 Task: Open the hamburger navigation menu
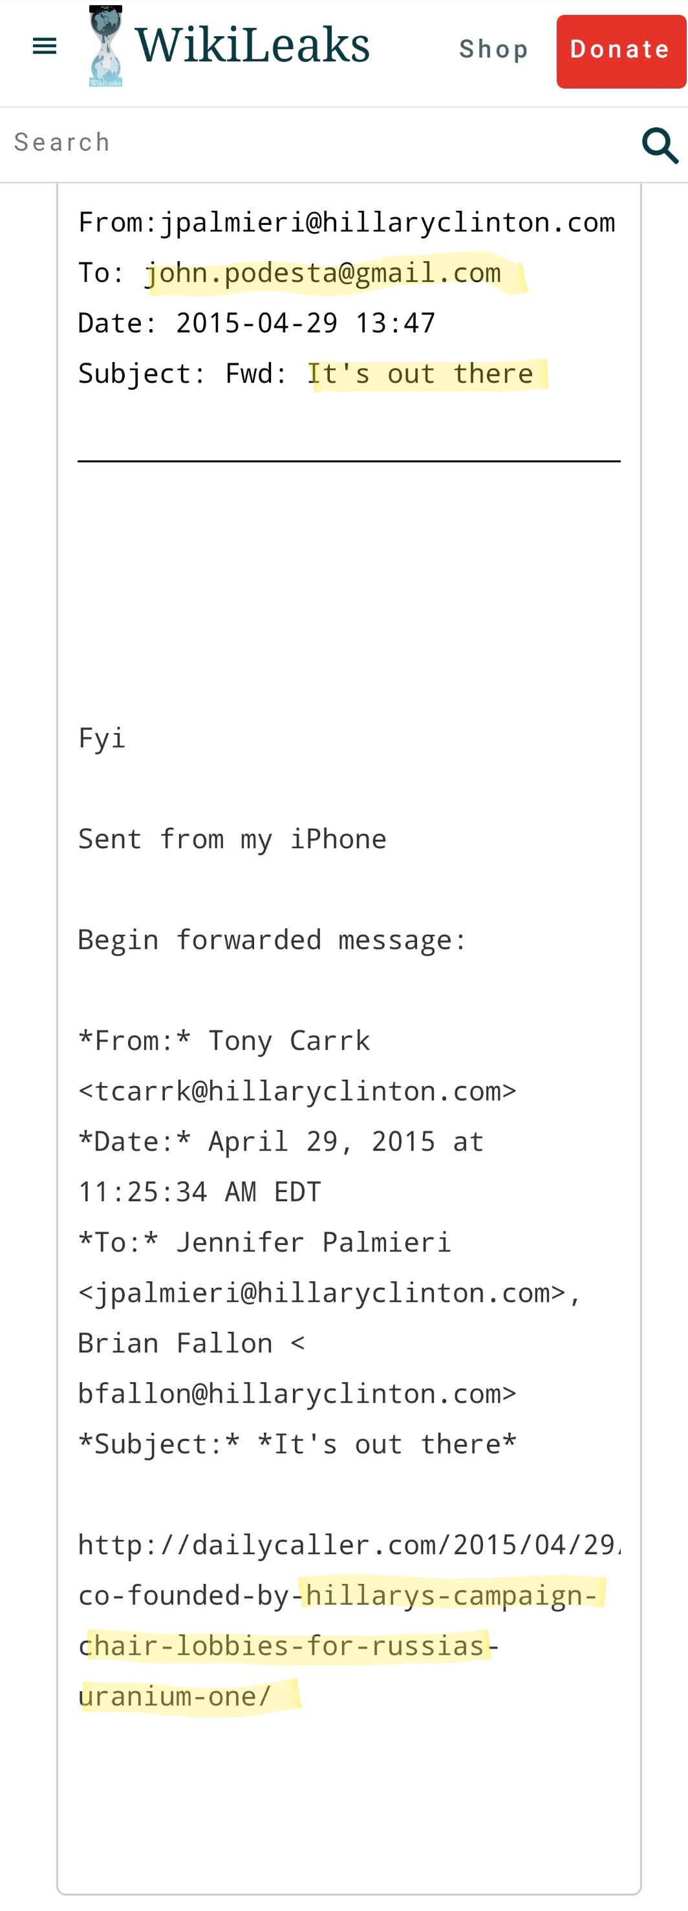pyautogui.click(x=45, y=47)
